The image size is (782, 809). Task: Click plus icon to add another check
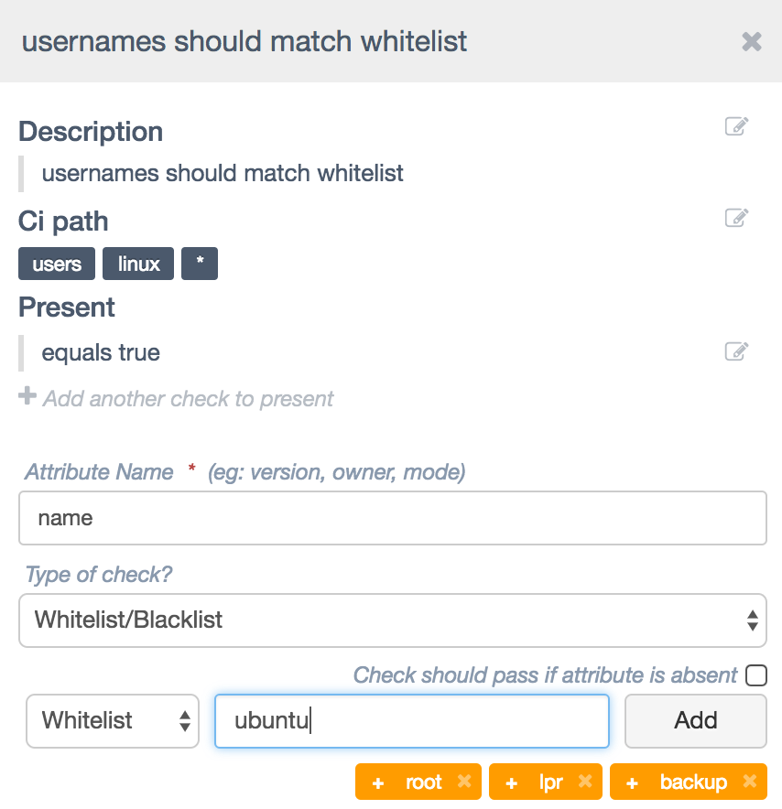27,396
